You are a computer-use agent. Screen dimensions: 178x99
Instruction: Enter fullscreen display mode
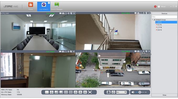pos(90,92)
